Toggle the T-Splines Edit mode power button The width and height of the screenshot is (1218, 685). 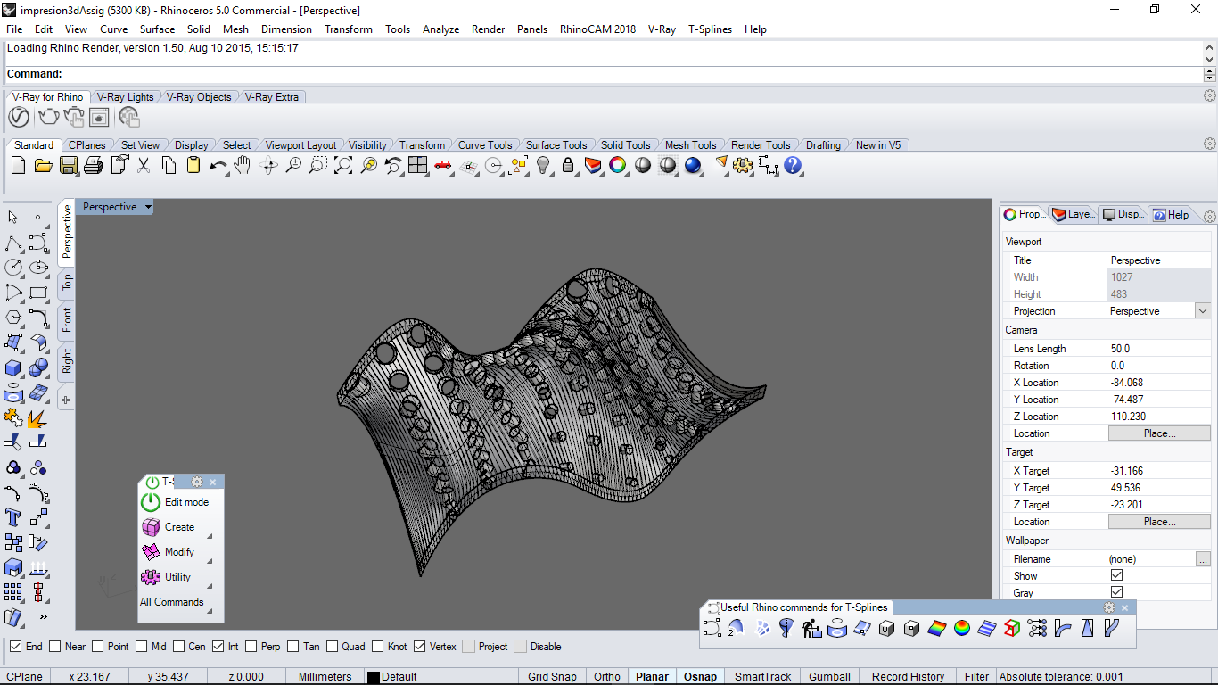pyautogui.click(x=151, y=502)
